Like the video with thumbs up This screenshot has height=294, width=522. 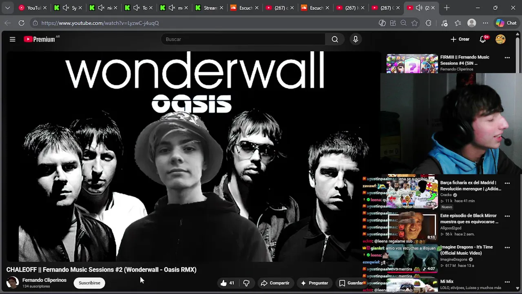[227, 283]
